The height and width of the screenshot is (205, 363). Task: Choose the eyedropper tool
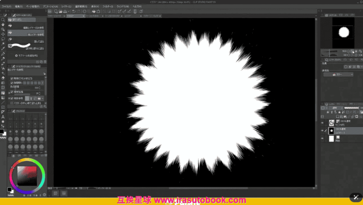3,48
